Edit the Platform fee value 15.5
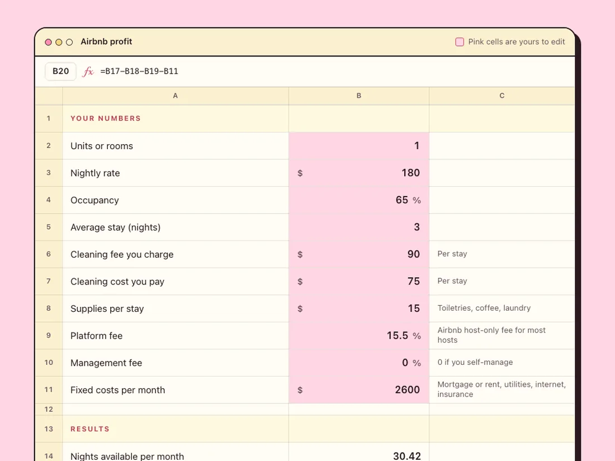The width and height of the screenshot is (615, 461). coord(359,336)
